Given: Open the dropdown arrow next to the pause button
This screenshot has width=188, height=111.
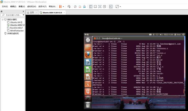Looking at the screenshot, I should pos(64,7).
